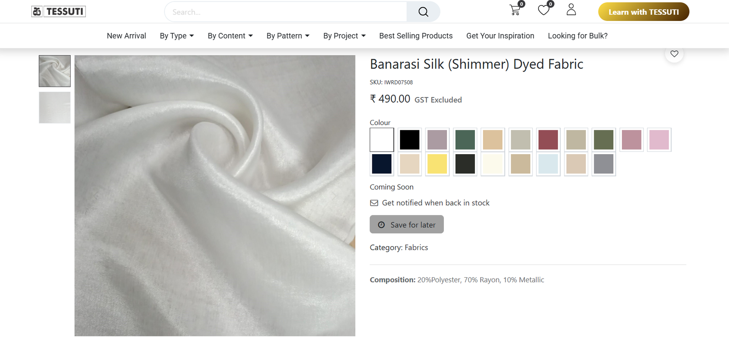This screenshot has height=358, width=729.
Task: Add product to wishlist via heart icon
Action: click(x=674, y=54)
